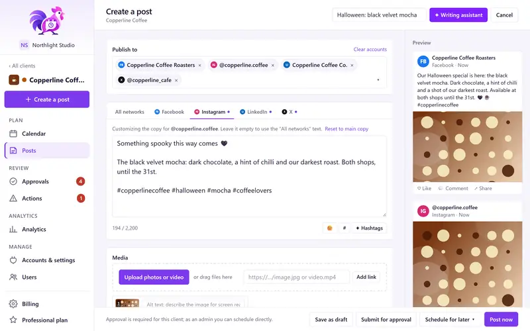Click Save as draft

[x=331, y=320]
